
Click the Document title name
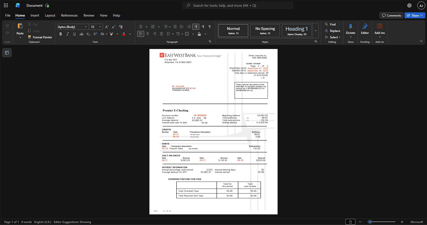pos(34,5)
